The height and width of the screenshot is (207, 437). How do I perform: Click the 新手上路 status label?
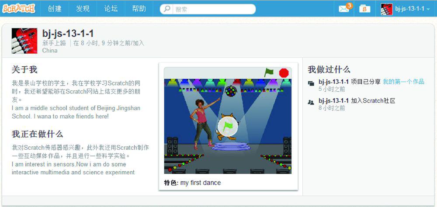click(x=54, y=43)
